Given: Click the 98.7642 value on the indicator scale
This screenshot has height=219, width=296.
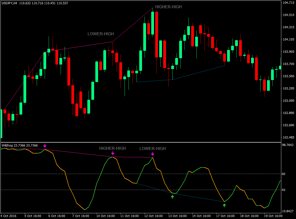Looking at the screenshot, I should coord(287,144).
